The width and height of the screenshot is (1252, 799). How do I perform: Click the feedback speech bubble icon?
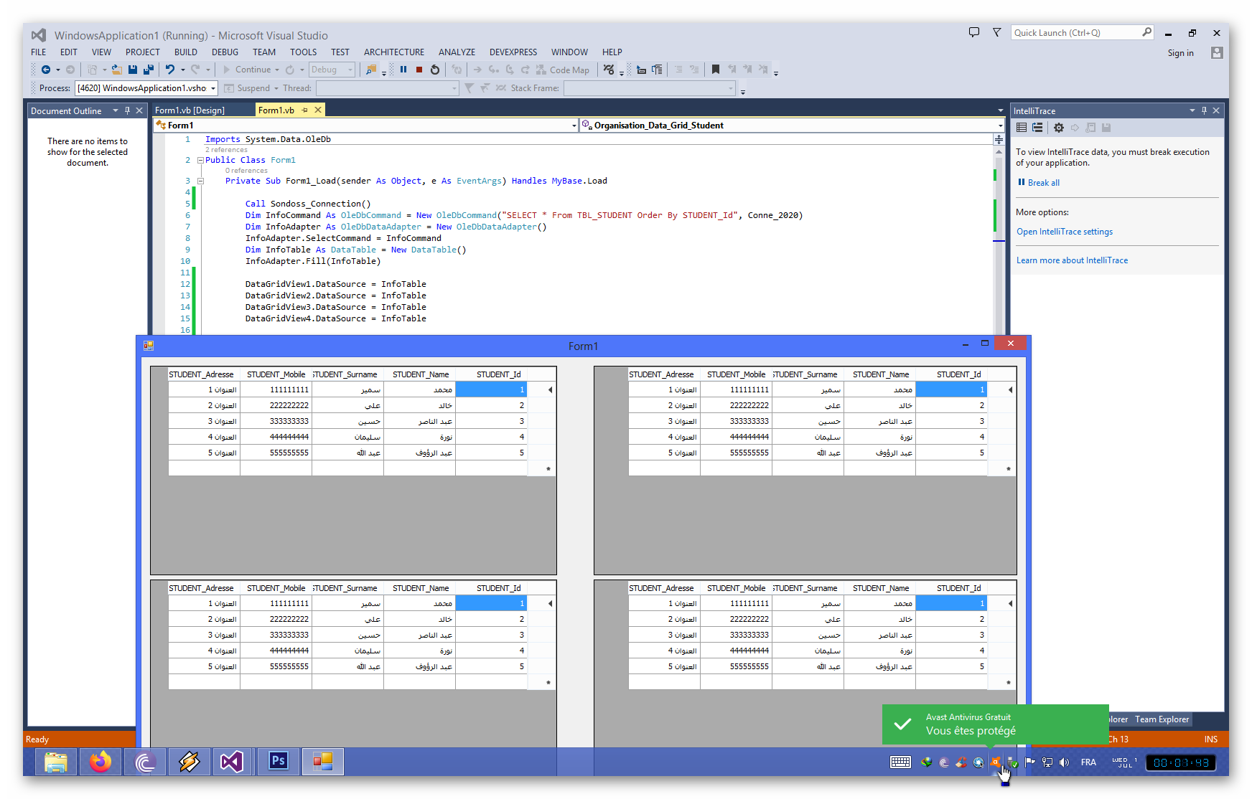974,32
